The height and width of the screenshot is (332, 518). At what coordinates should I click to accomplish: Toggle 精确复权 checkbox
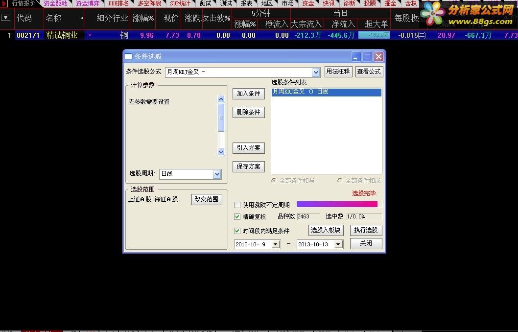237,217
